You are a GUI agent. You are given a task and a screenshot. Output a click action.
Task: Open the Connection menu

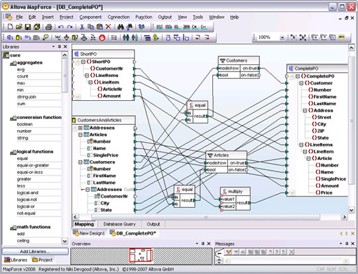pyautogui.click(x=119, y=17)
